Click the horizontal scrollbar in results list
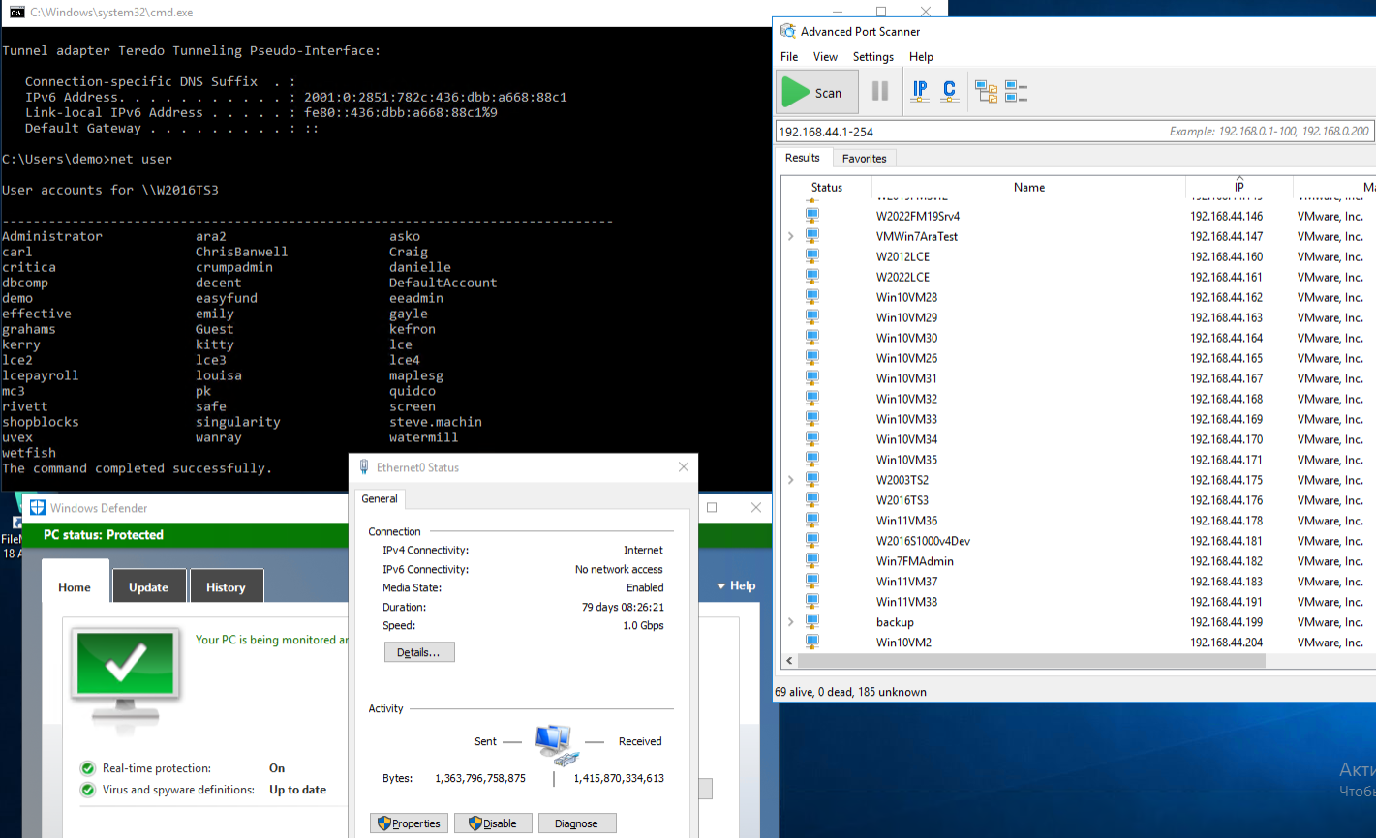 tap(1031, 661)
